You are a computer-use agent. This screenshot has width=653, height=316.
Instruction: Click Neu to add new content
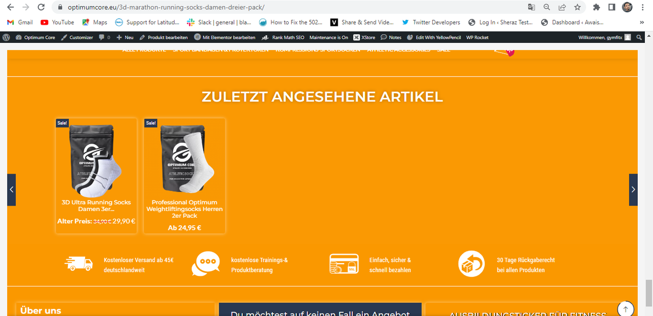(125, 37)
